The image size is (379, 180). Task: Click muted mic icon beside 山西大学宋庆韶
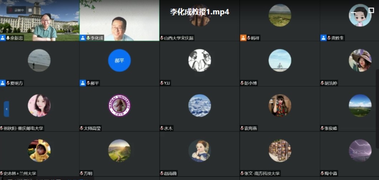(x=162, y=38)
